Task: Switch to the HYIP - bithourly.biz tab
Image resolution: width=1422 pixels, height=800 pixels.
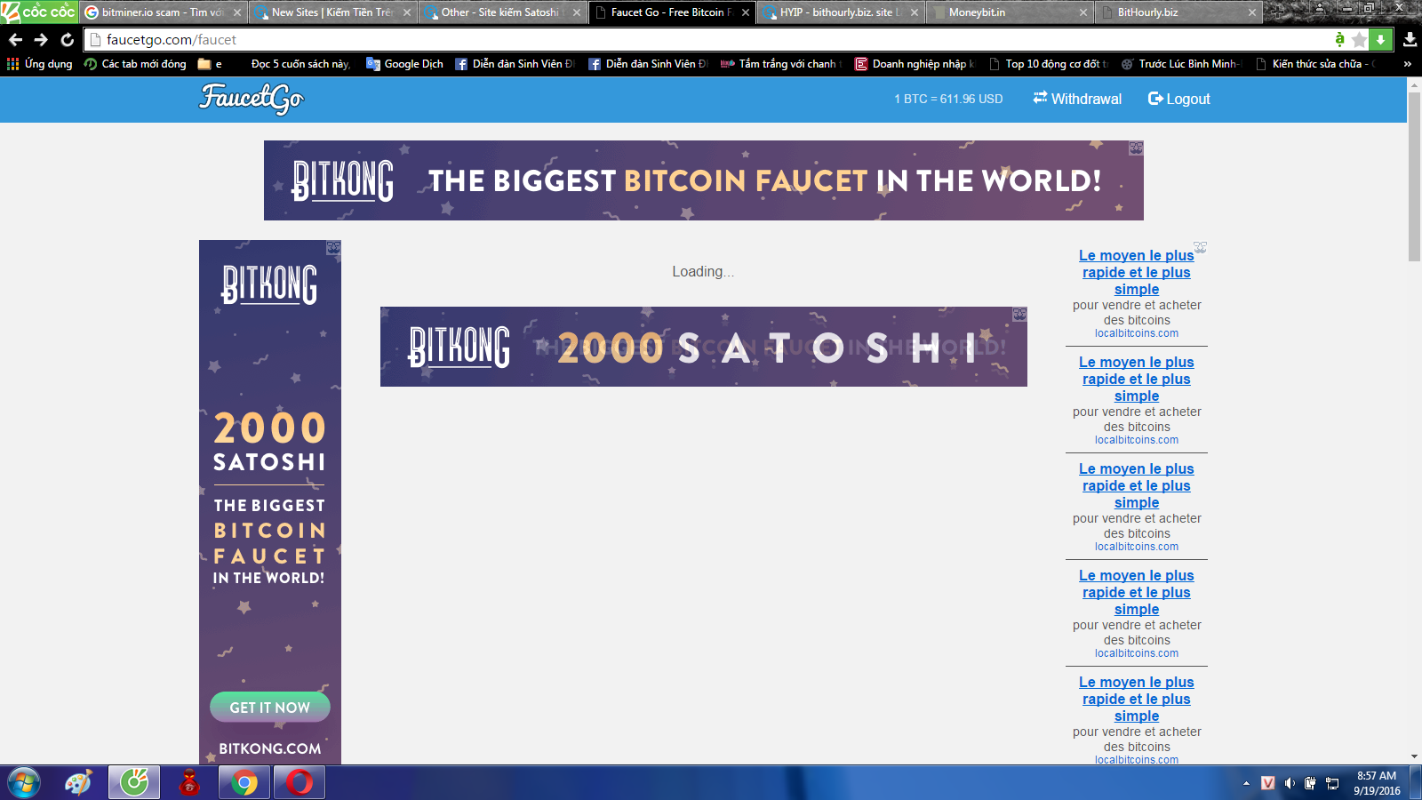Action: pyautogui.click(x=840, y=12)
